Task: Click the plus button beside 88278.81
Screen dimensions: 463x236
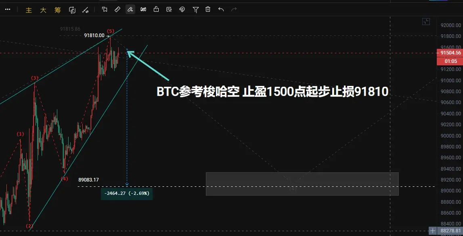Action: pyautogui.click(x=432, y=231)
